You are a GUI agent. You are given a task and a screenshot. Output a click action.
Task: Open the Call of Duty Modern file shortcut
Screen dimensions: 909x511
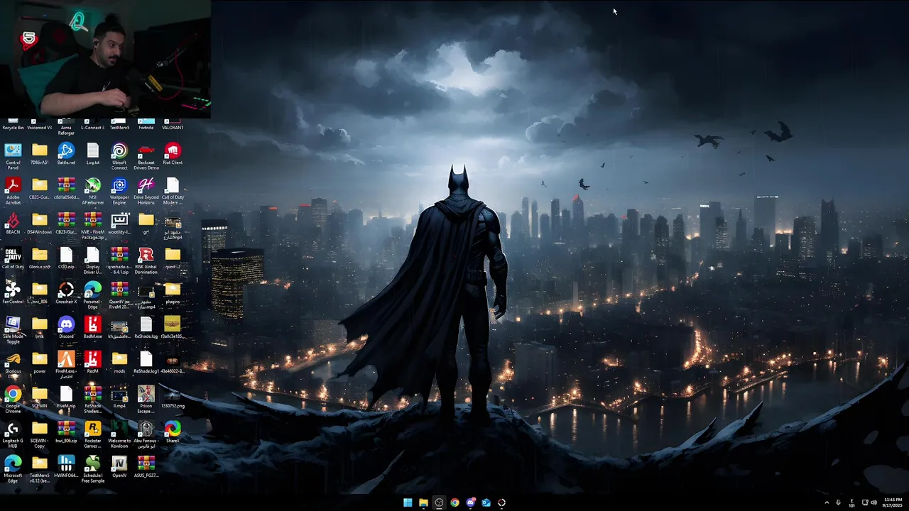pyautogui.click(x=173, y=190)
